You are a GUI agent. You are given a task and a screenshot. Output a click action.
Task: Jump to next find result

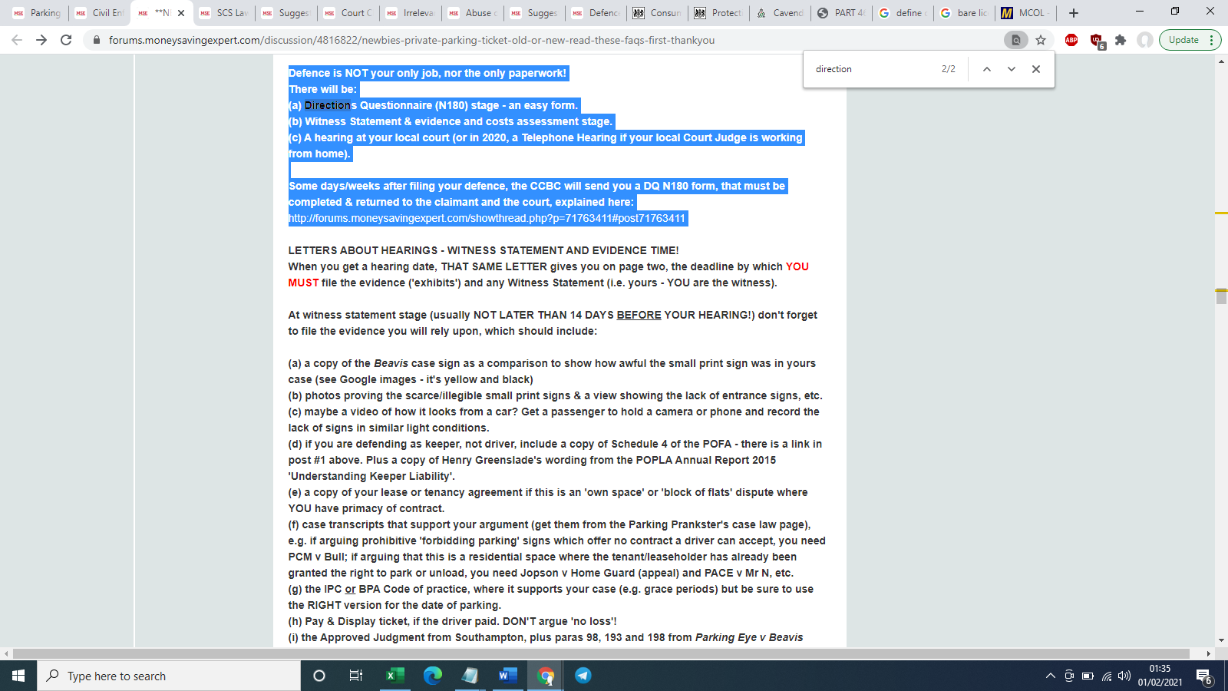(1012, 69)
